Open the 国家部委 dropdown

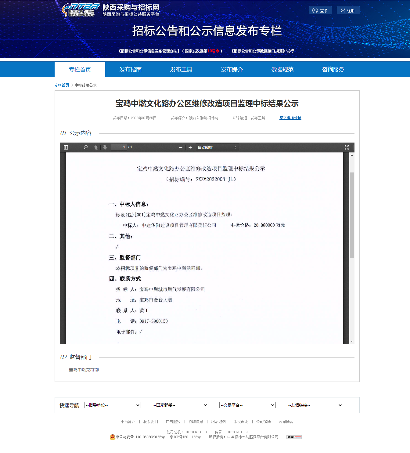coord(180,405)
